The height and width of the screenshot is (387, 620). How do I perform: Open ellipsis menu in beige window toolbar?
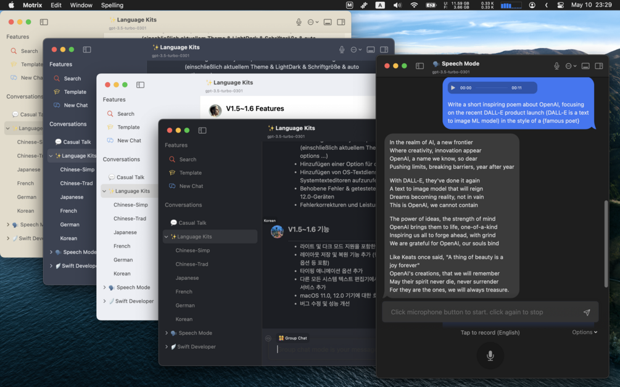pos(313,22)
